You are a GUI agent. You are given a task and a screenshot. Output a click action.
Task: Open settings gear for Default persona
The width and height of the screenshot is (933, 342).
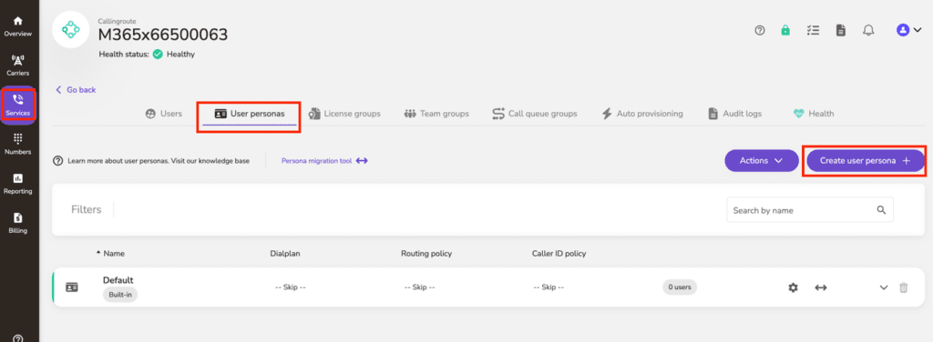(793, 287)
